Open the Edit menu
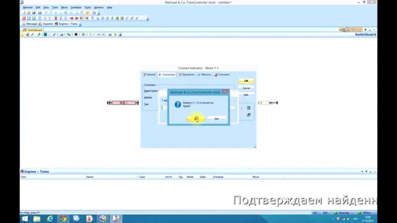The height and width of the screenshot is (223, 397). click(x=38, y=7)
